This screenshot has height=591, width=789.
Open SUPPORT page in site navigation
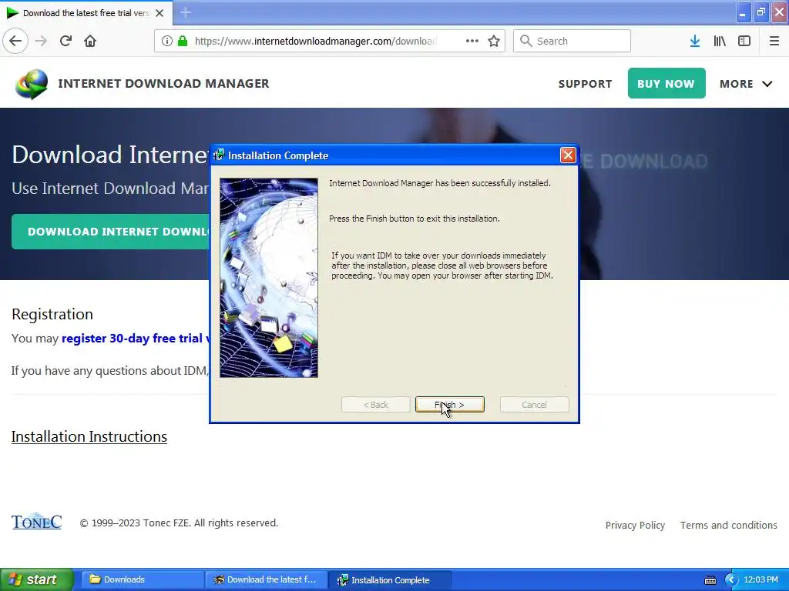(x=586, y=84)
